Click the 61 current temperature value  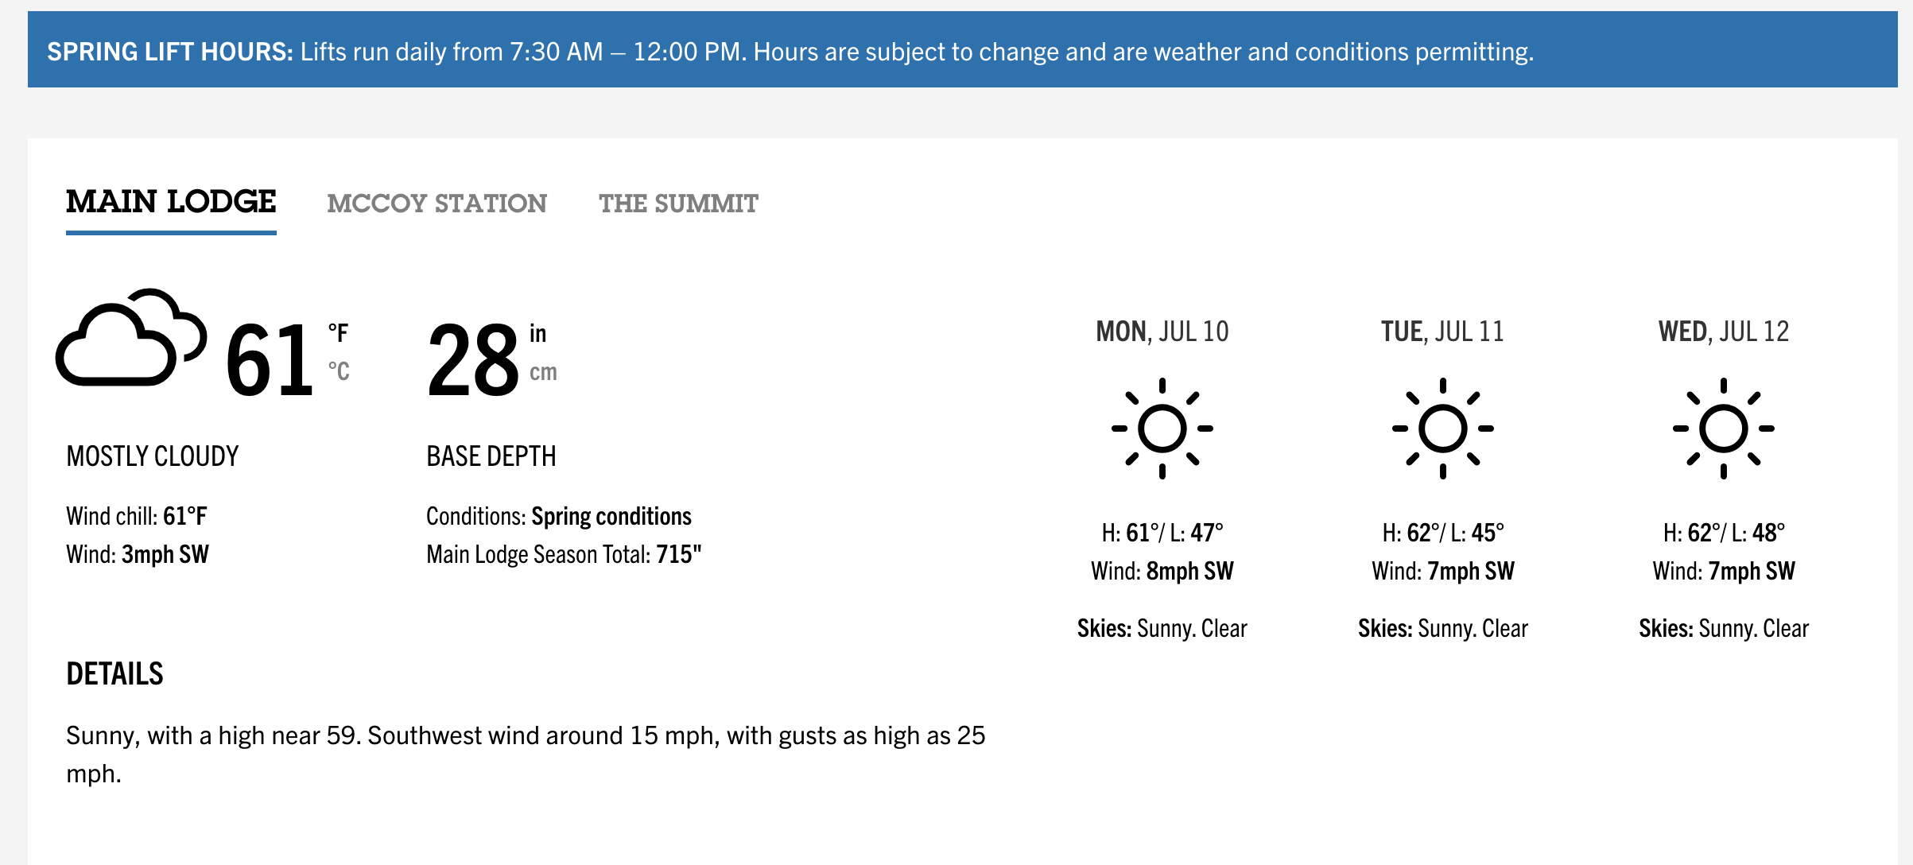[270, 359]
